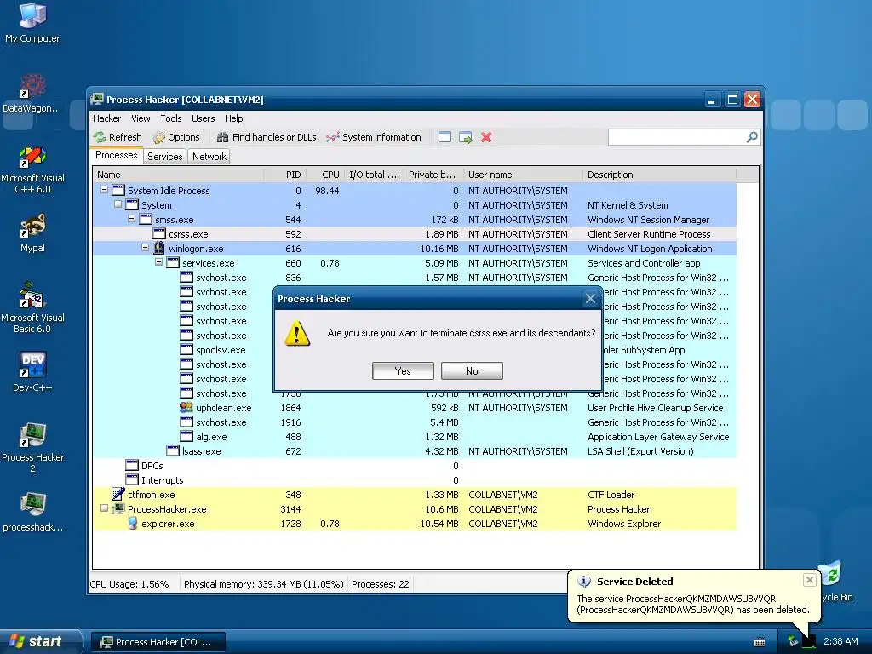
Task: Select the spoolsv.exe process row
Action: coord(415,350)
